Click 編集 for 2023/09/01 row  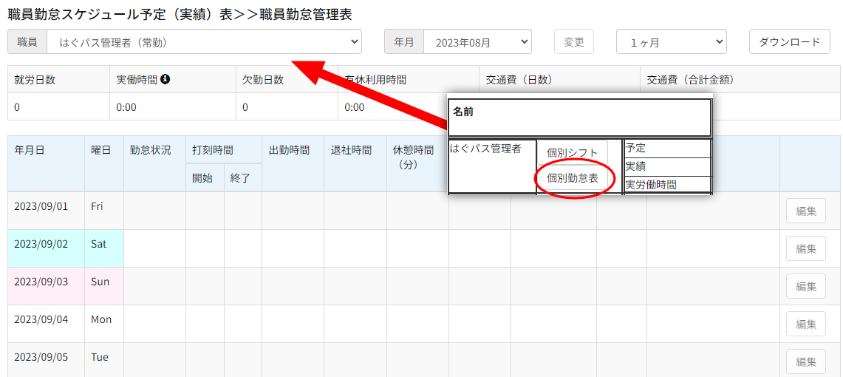click(x=805, y=211)
